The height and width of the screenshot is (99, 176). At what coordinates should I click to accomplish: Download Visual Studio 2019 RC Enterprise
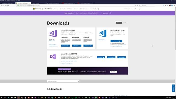pyautogui.click(x=122, y=57)
